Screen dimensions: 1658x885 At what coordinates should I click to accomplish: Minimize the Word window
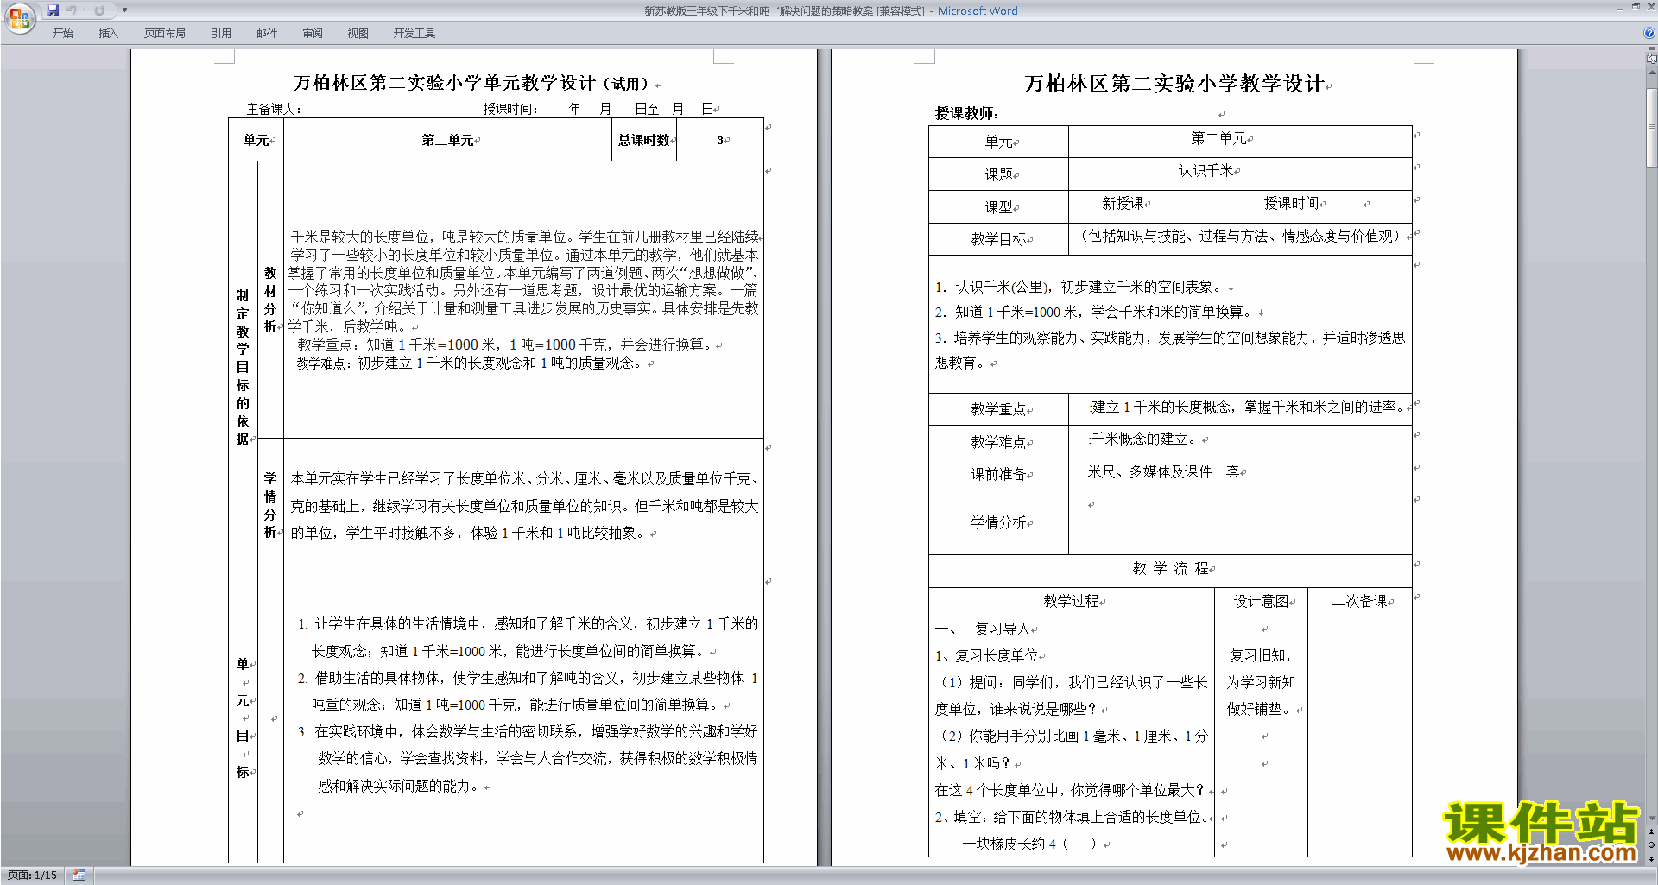point(1620,8)
